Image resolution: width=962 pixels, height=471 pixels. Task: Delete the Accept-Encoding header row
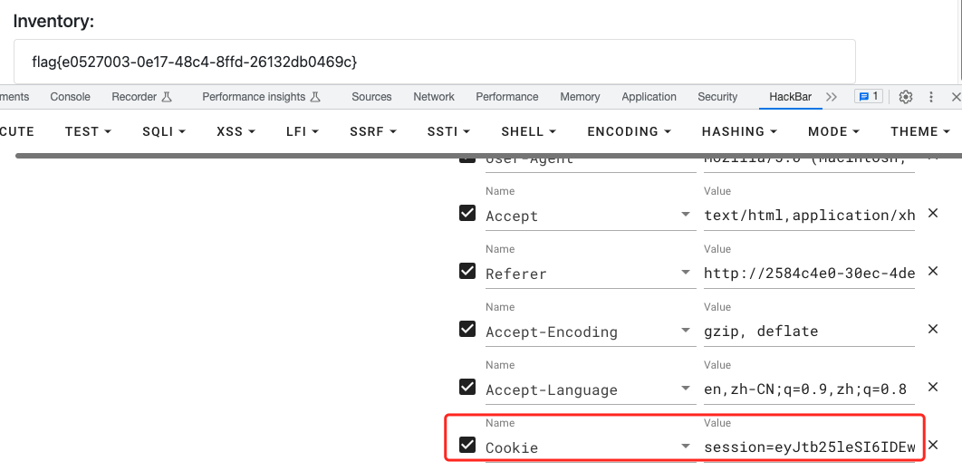point(933,330)
